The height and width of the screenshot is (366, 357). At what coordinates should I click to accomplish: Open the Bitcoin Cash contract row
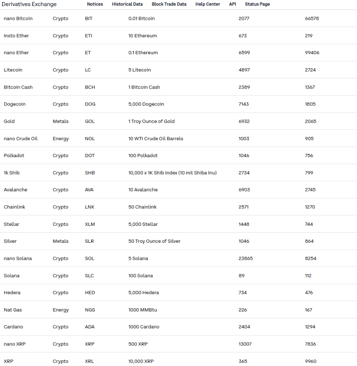click(18, 87)
